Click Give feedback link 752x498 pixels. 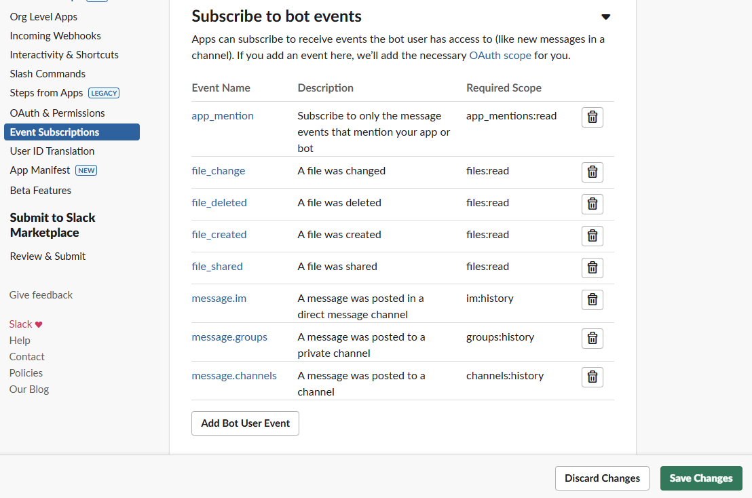[41, 295]
